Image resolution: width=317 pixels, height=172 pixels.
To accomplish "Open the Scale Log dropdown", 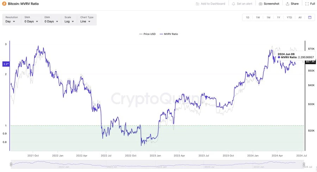I will [69, 21].
